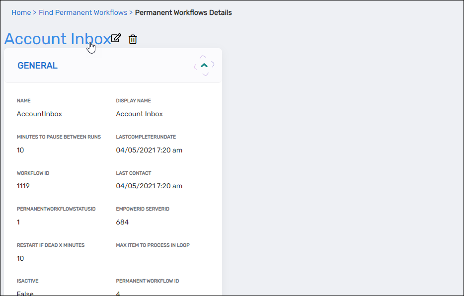Select the AccountInbox name value
464x296 pixels.
click(x=39, y=114)
